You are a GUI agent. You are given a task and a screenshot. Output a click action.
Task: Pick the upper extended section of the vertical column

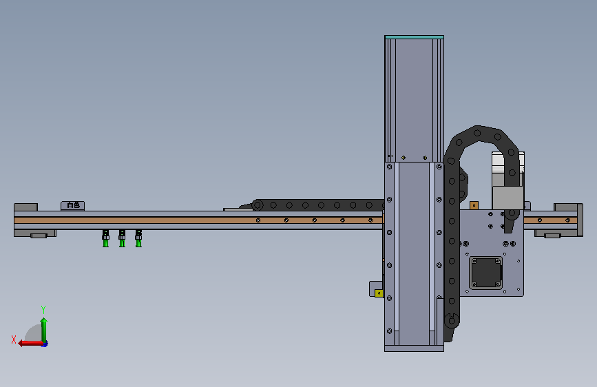(x=415, y=100)
